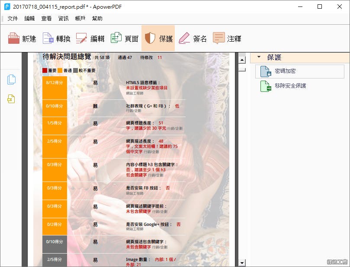Close the ApowerPDF window

(340, 7)
